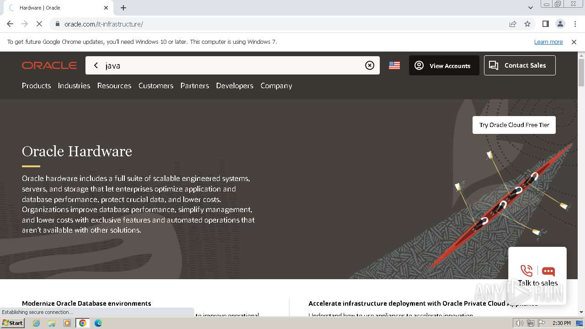The height and width of the screenshot is (329, 585).
Task: Click the volume icon in system tray
Action: click(x=519, y=323)
